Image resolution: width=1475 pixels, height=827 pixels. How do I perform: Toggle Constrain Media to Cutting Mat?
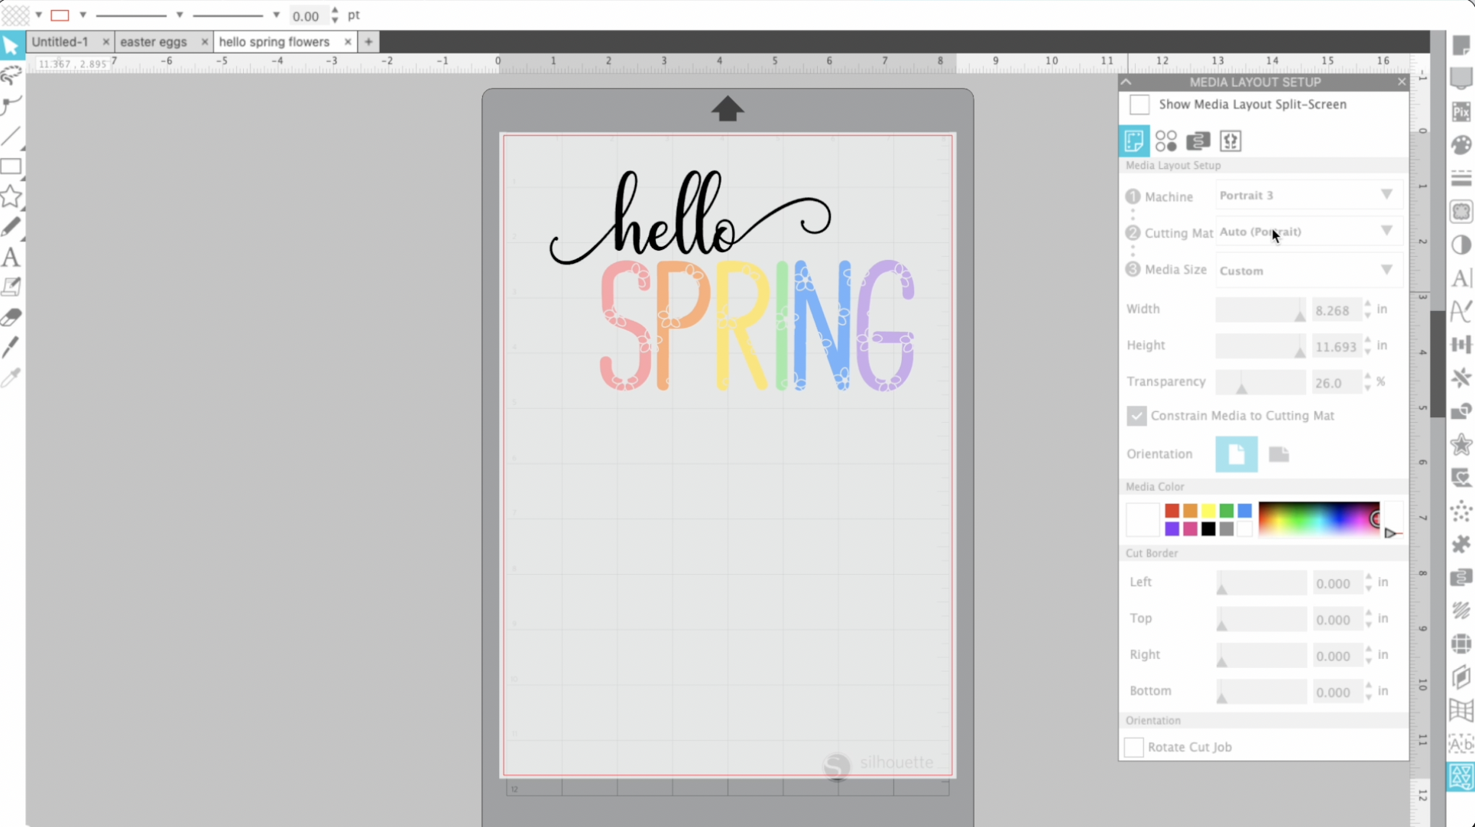[1135, 414]
